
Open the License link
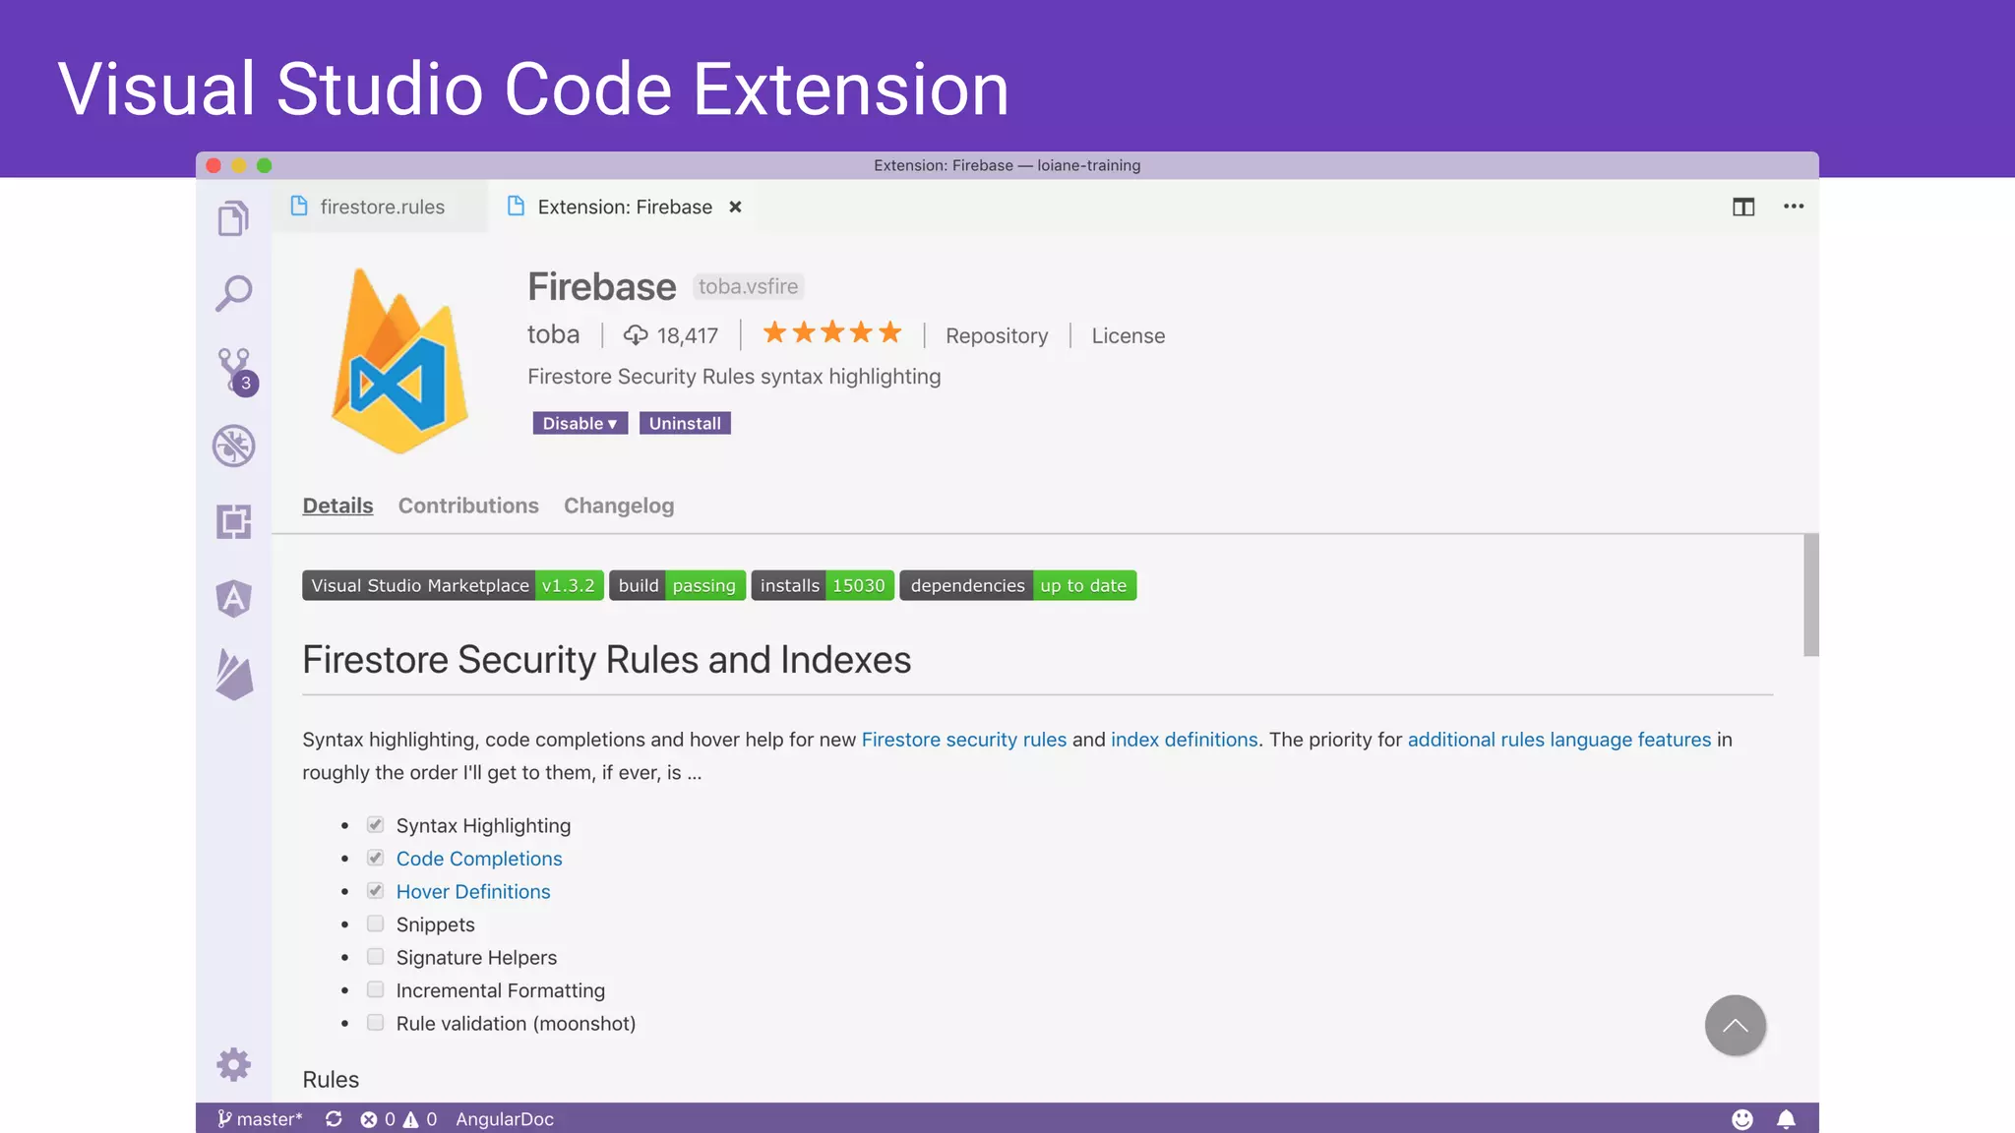click(1129, 335)
